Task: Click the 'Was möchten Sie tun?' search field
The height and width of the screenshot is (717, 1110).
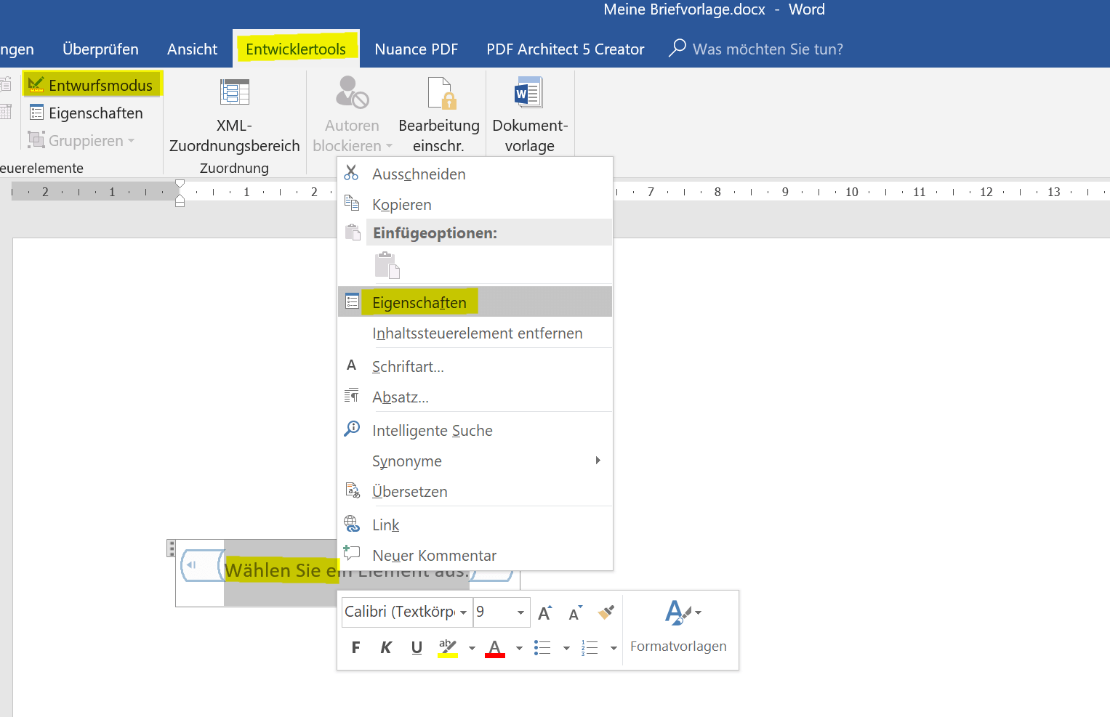Action: [768, 49]
